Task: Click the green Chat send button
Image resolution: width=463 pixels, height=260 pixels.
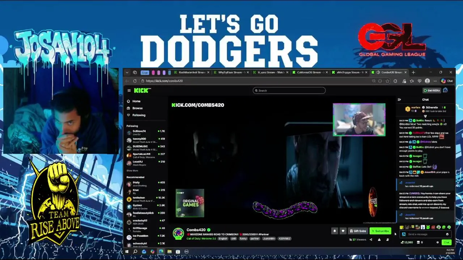Action: tap(447, 242)
